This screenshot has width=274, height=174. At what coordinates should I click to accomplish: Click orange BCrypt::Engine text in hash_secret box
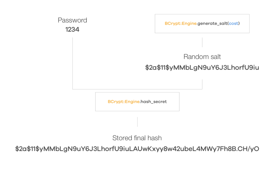point(124,102)
